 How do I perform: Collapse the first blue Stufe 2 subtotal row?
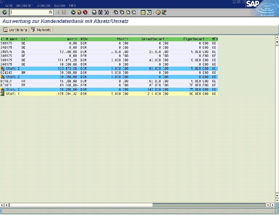[2, 68]
